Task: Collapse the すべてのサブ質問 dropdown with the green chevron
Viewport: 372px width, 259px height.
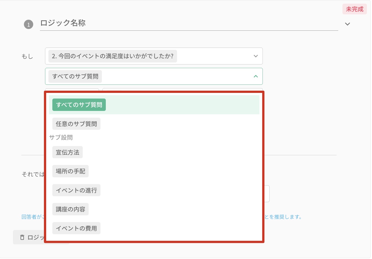Action: pos(256,76)
